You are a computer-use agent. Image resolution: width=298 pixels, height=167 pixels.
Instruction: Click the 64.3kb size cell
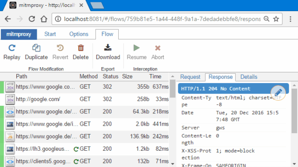coord(141,112)
